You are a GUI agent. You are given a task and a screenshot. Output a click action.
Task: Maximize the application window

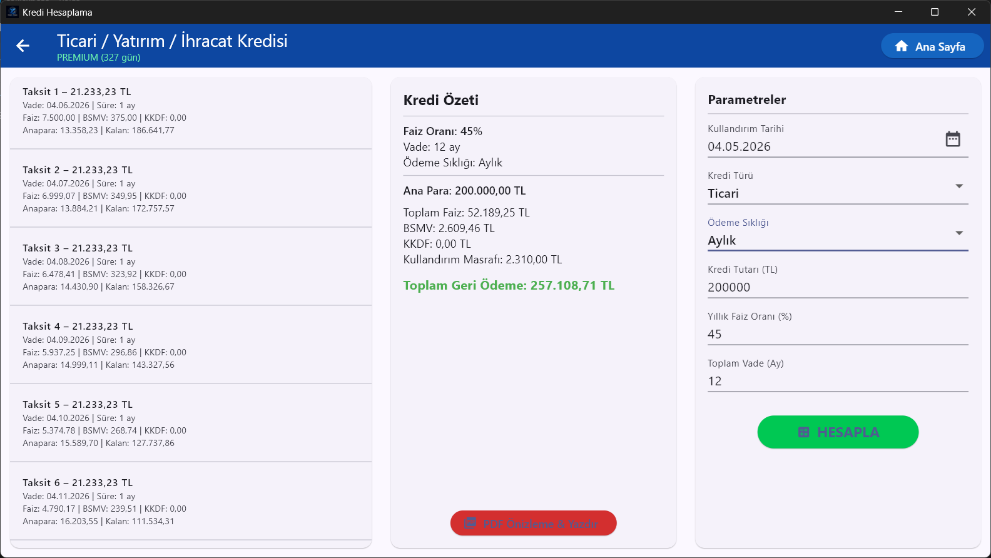(935, 12)
